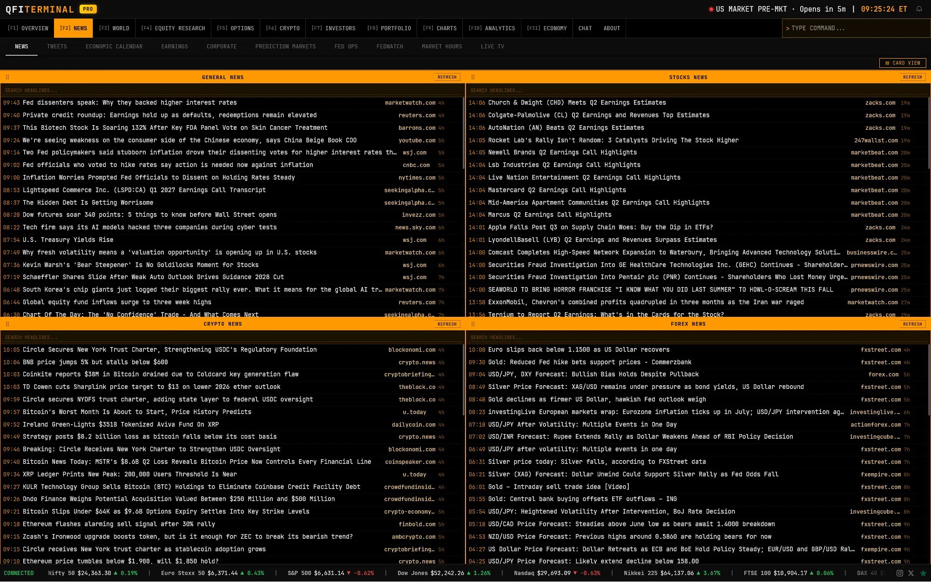Go to the F5 Options tab
The image size is (931, 582).
236,28
